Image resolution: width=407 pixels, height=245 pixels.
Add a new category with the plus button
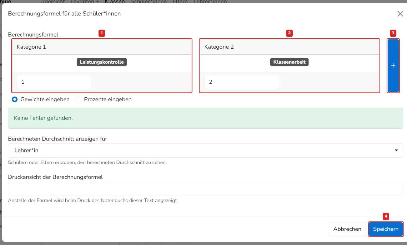[393, 65]
